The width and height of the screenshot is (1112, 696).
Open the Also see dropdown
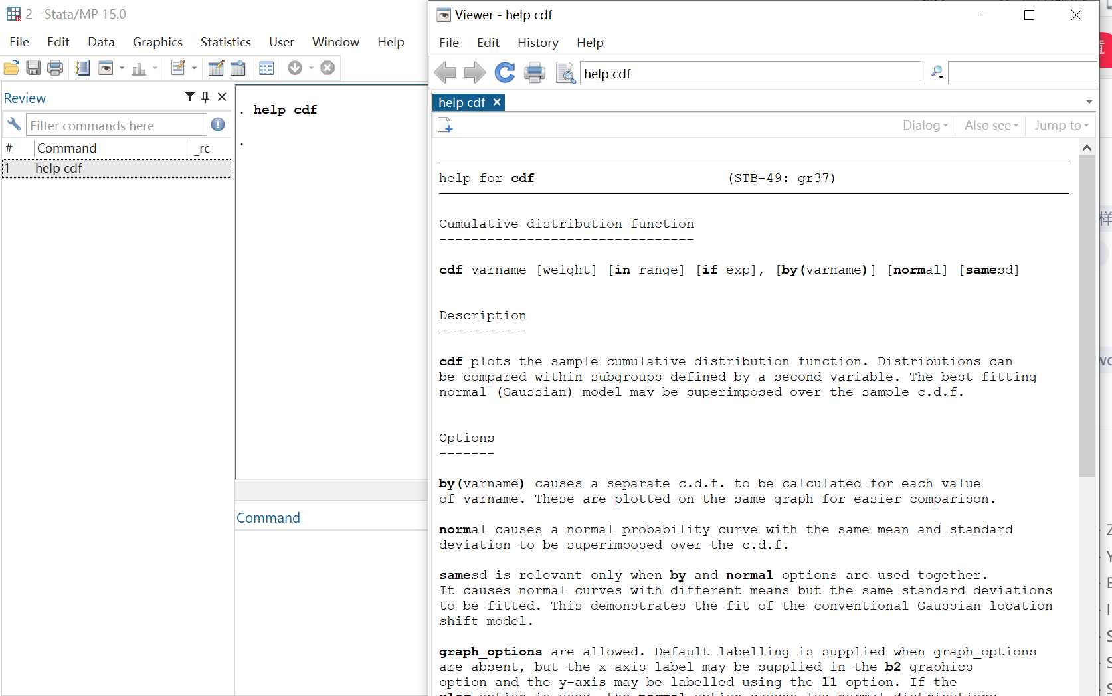click(990, 125)
